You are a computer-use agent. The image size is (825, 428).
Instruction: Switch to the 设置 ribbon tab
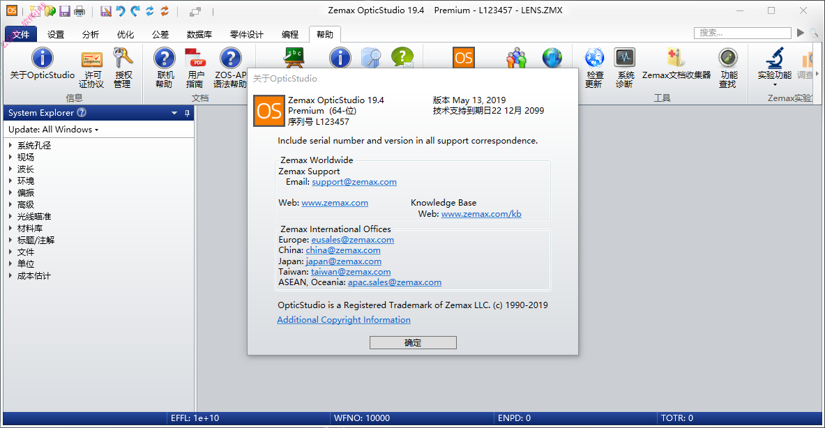56,34
